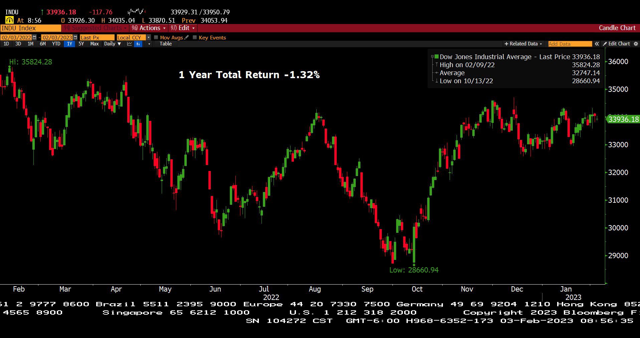Viewport: 640px width, 338px height.
Task: Click the -117.76 change value
Action: 101,12
